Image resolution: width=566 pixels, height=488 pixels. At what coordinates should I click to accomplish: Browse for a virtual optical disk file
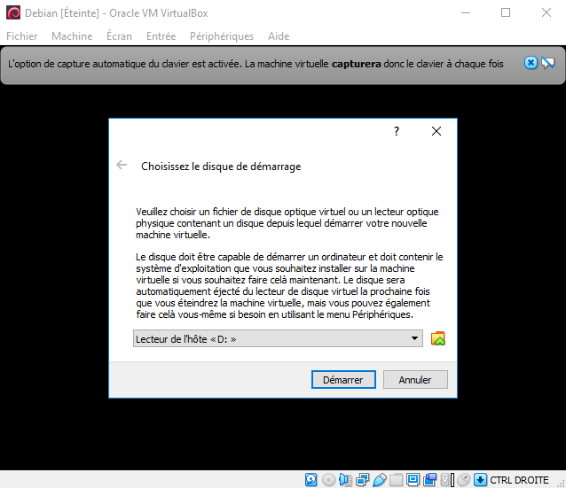pyautogui.click(x=438, y=338)
